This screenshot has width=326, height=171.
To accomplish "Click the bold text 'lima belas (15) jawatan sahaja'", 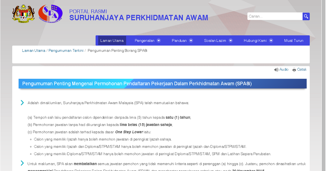I will pyautogui.click(x=146, y=125).
